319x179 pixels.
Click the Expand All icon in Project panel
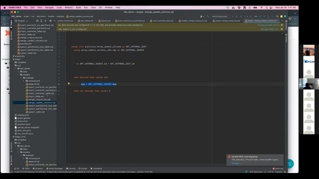41,21
